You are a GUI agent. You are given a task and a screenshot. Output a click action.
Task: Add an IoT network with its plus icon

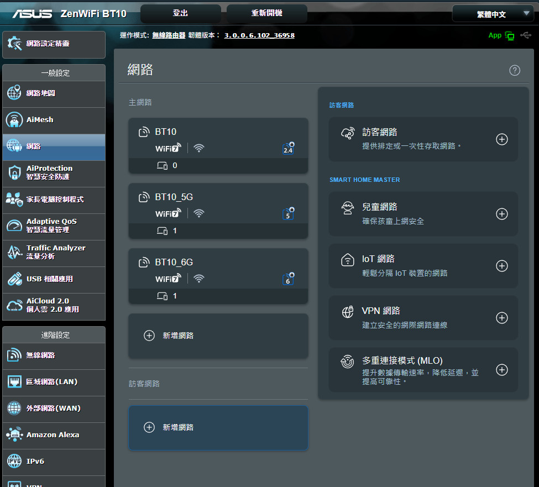coord(501,266)
